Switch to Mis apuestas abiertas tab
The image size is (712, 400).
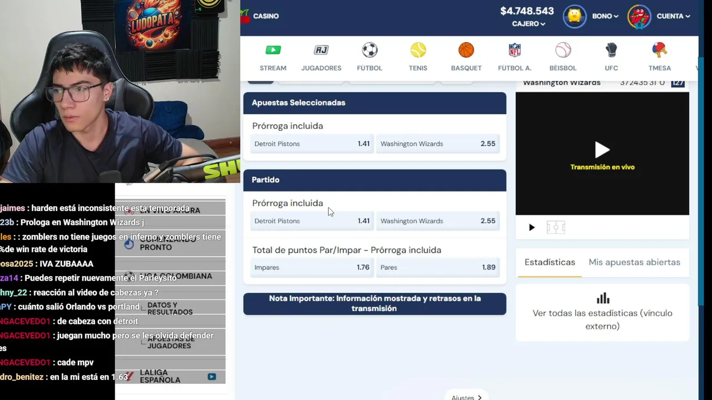(x=634, y=262)
